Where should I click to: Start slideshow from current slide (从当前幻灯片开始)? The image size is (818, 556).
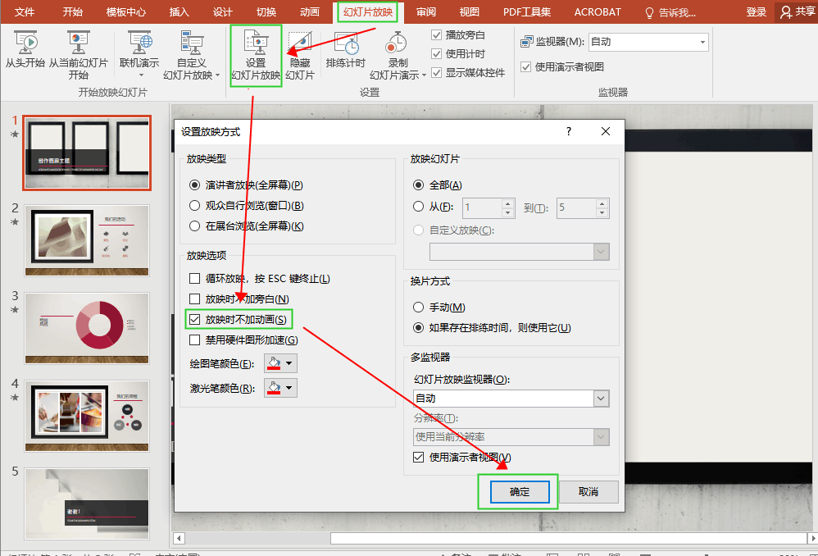click(78, 55)
